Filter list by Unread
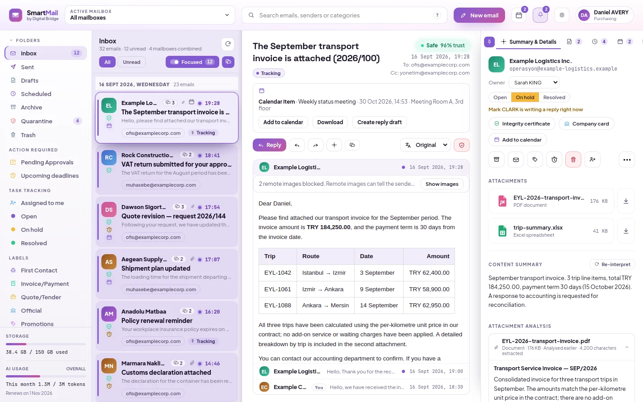This screenshot has width=643, height=402. 132,62
